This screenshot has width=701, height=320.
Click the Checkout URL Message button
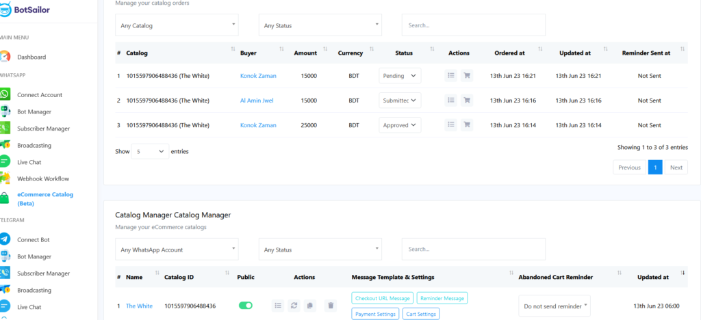tap(383, 298)
